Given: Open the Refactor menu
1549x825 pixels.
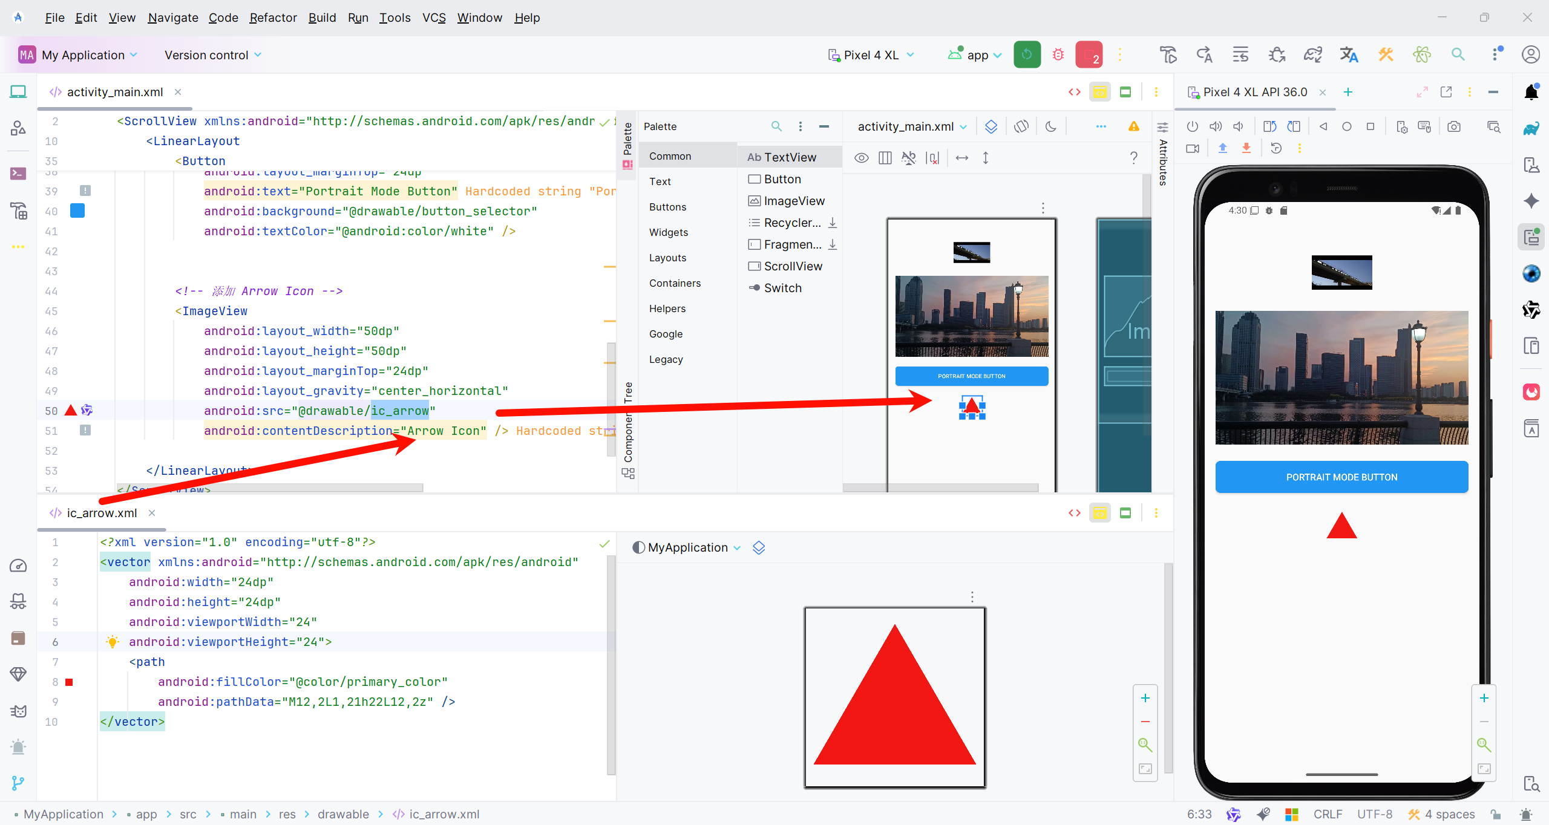Looking at the screenshot, I should click(273, 18).
